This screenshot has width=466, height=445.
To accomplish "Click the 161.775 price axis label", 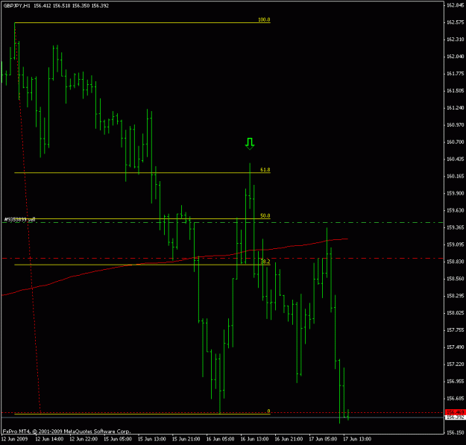I will pos(456,74).
